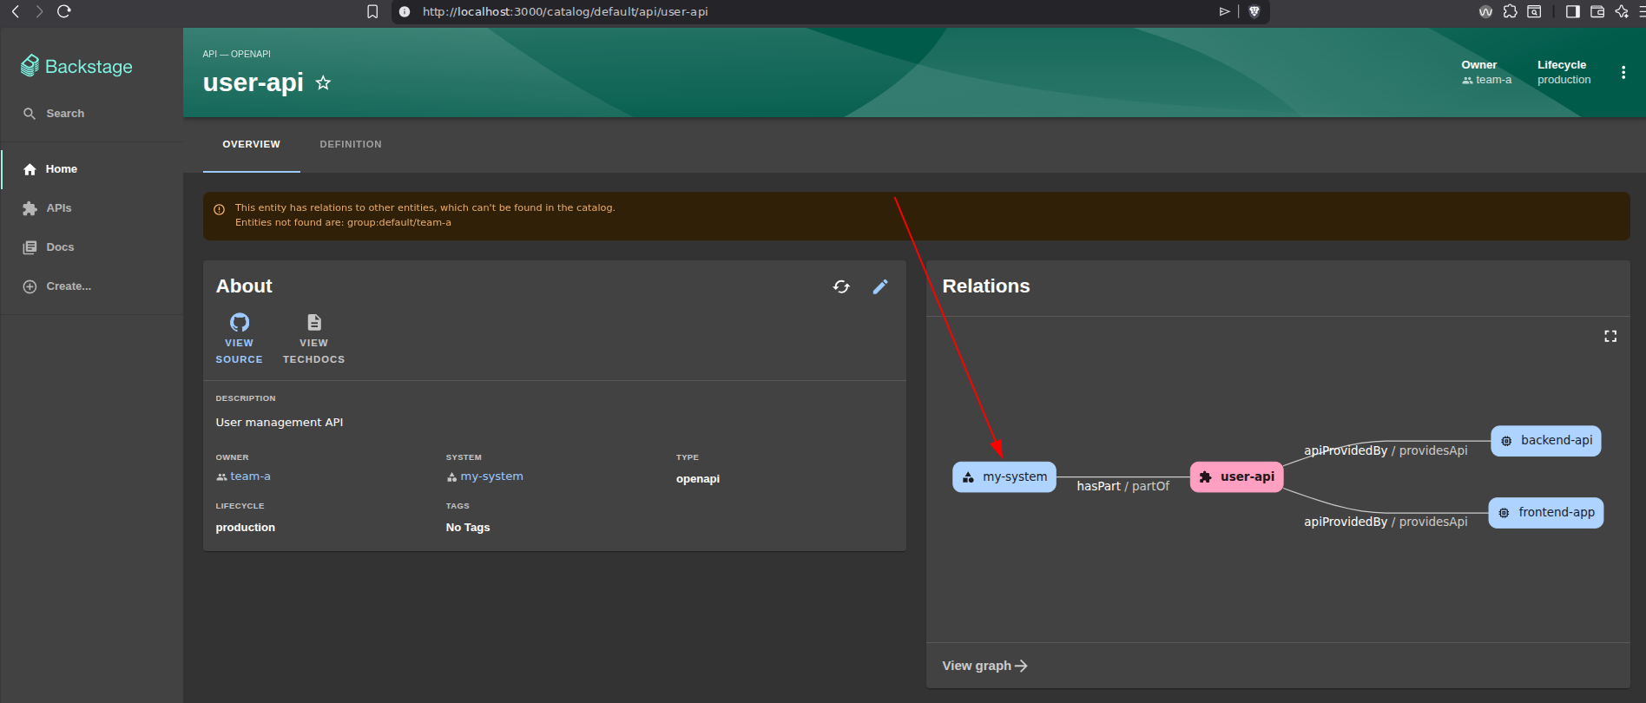Go to Home in the sidebar
This screenshot has height=703, width=1646.
[91, 169]
